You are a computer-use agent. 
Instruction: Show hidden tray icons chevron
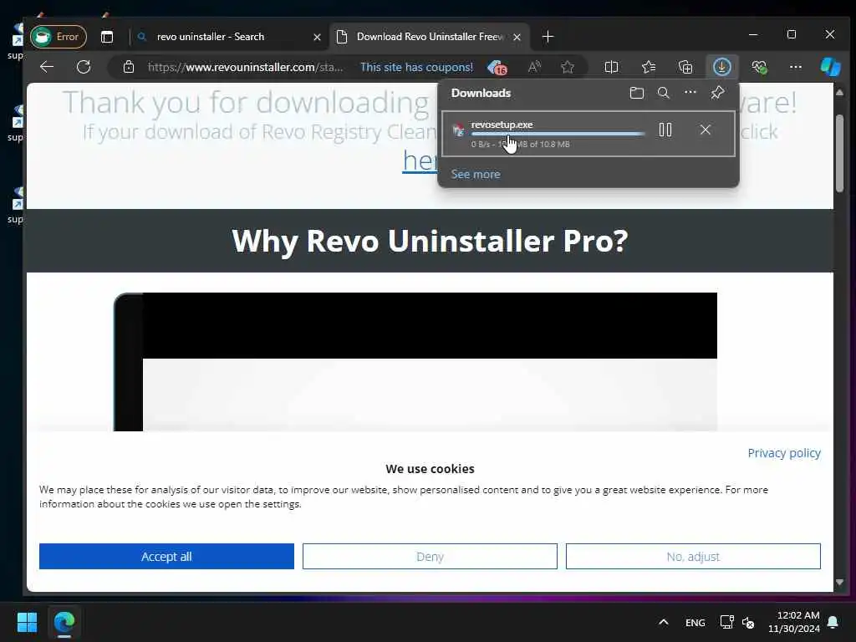pyautogui.click(x=663, y=622)
